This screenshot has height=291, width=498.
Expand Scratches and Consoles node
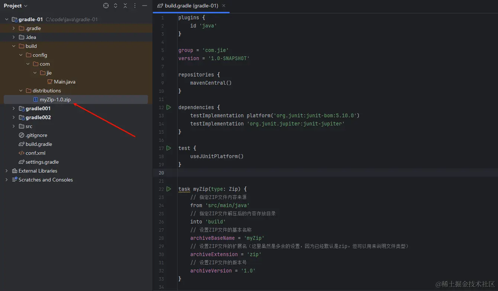coord(7,180)
